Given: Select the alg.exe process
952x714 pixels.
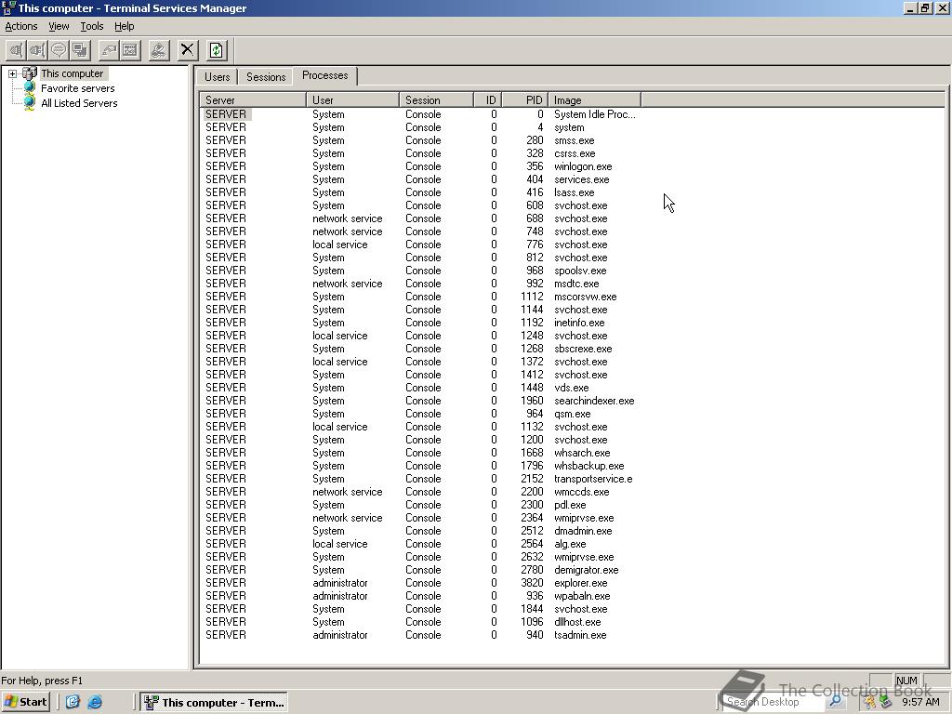Looking at the screenshot, I should tap(421, 544).
